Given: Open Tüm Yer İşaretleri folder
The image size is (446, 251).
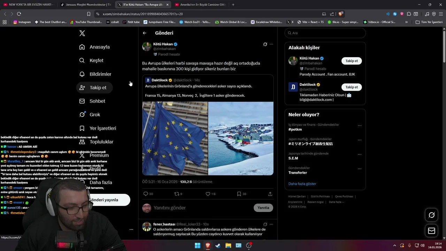Looking at the screenshot, I should pyautogui.click(x=429, y=22).
